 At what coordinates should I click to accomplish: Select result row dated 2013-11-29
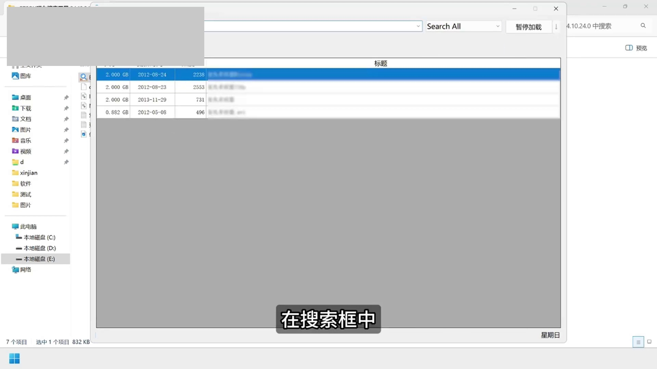tap(328, 100)
